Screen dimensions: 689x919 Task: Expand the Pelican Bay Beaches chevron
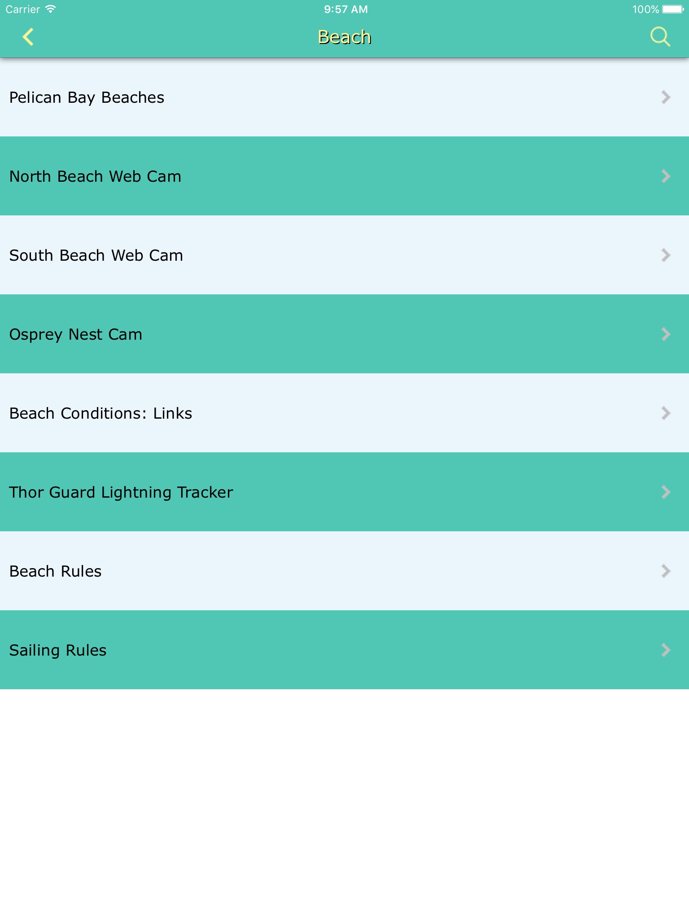tap(666, 97)
